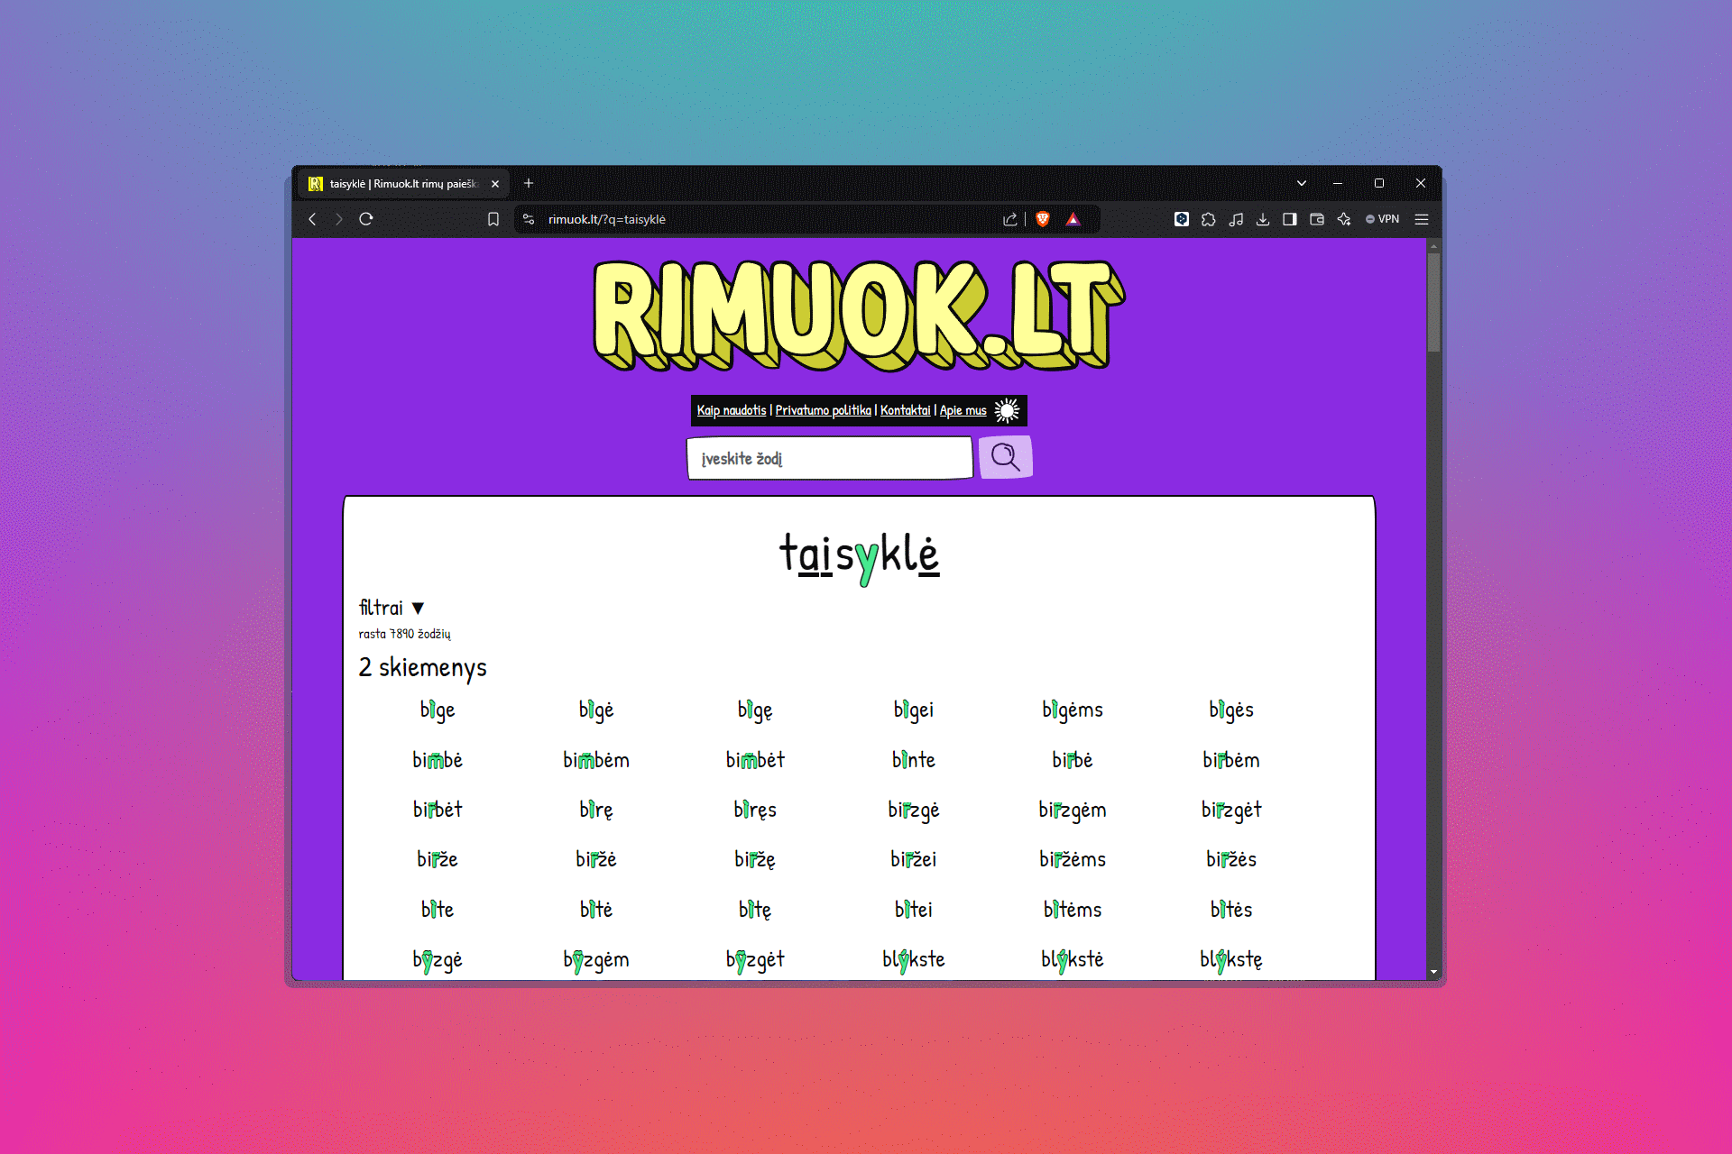This screenshot has width=1732, height=1154.
Task: Click the word "birže"
Action: 438,859
